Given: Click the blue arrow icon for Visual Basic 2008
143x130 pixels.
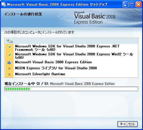Looking at the screenshot, I should pyautogui.click(x=9, y=62).
